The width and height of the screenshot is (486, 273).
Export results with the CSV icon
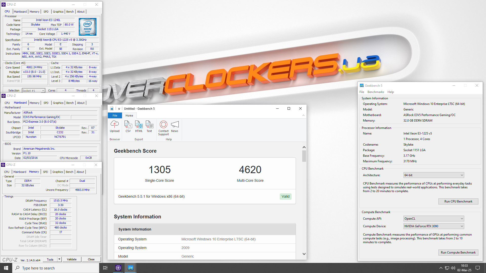coord(128,124)
